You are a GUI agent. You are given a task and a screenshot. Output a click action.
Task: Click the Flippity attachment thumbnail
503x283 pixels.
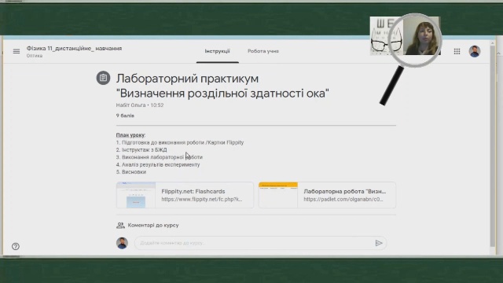pyautogui.click(x=136, y=195)
